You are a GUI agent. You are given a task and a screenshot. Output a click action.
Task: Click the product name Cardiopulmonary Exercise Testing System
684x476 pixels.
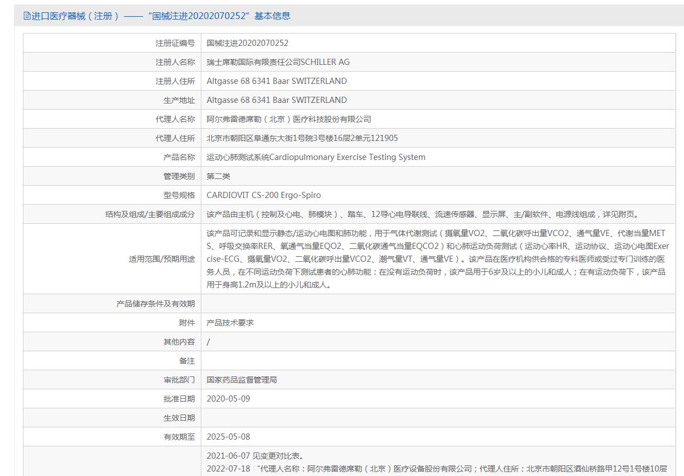(316, 157)
